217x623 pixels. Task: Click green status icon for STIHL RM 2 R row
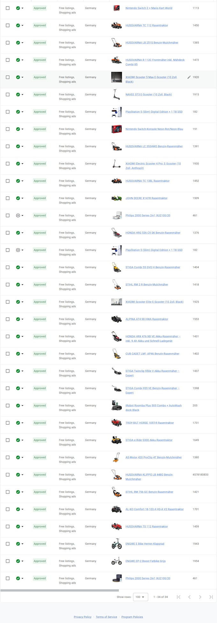[x=18, y=284]
